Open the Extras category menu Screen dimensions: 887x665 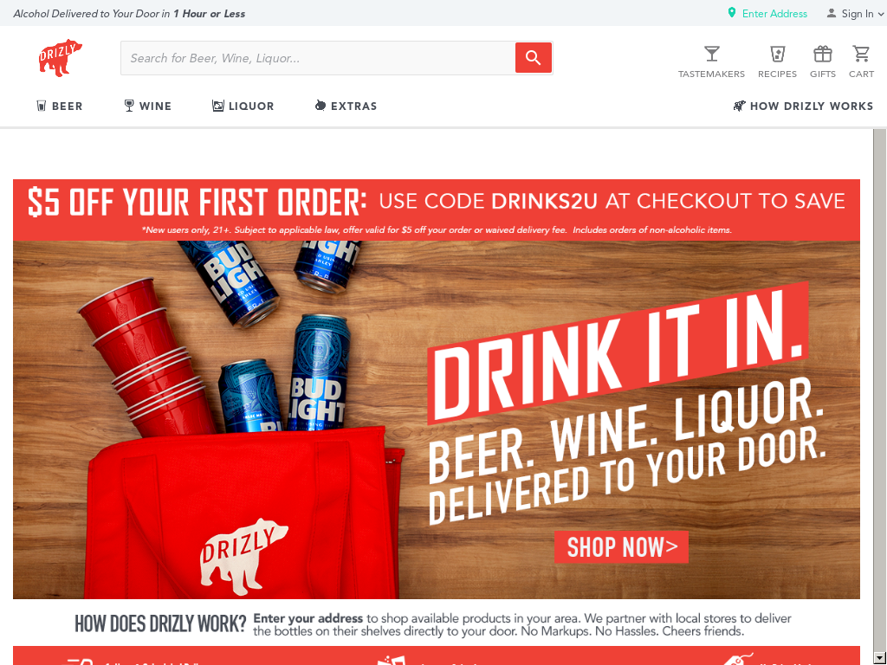[346, 106]
